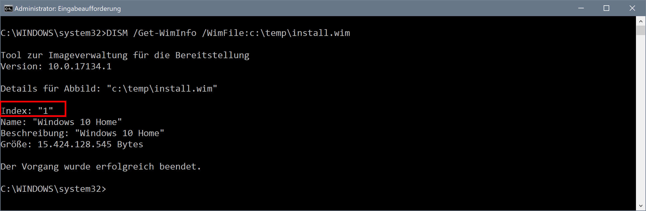646x211 pixels.
Task: Click the DISM word in the command
Action: click(x=117, y=33)
